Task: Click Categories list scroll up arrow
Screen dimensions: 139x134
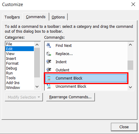Action: [37, 45]
